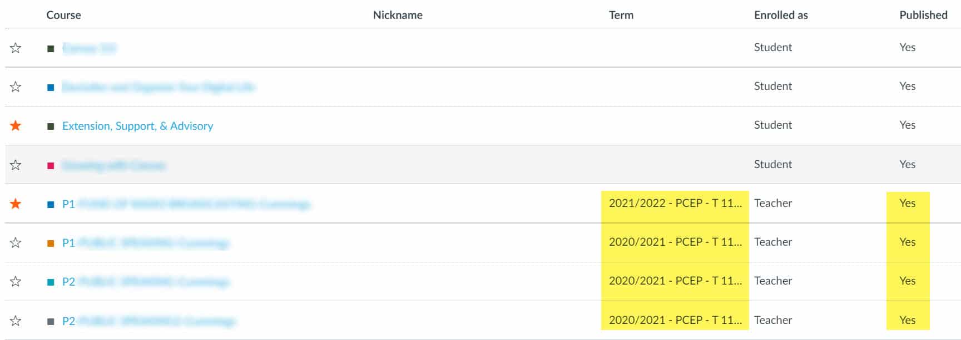This screenshot has height=340, width=961.
Task: Open the P2 PUBLIC SPEAKING Cummings course link
Action: pyautogui.click(x=145, y=281)
